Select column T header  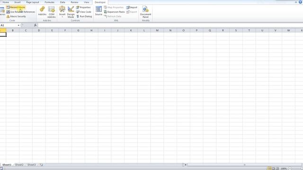click(x=249, y=30)
